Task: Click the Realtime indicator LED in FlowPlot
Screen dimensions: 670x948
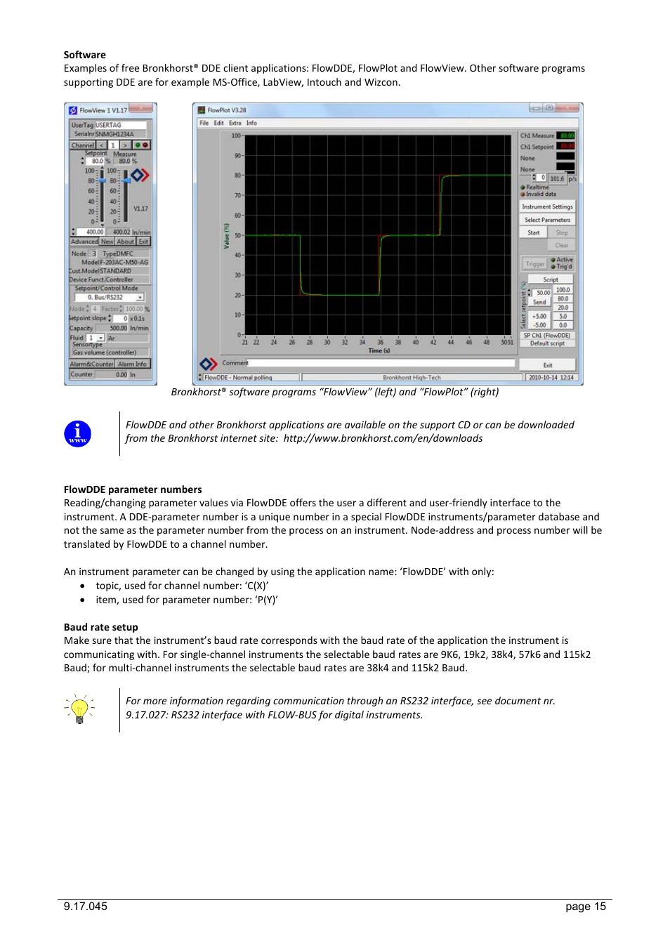Action: tap(523, 187)
